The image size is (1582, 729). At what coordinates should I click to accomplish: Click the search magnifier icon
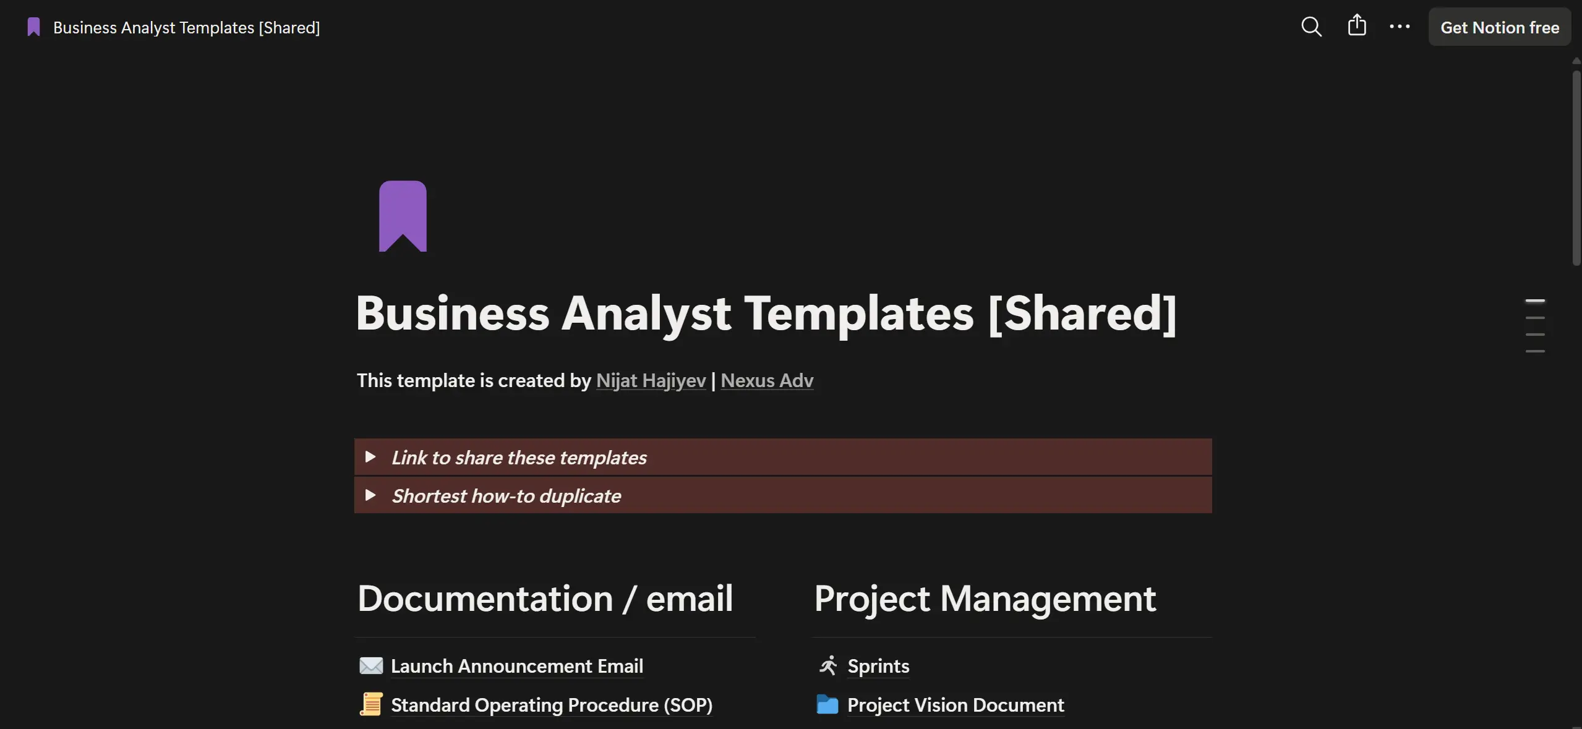click(1311, 27)
